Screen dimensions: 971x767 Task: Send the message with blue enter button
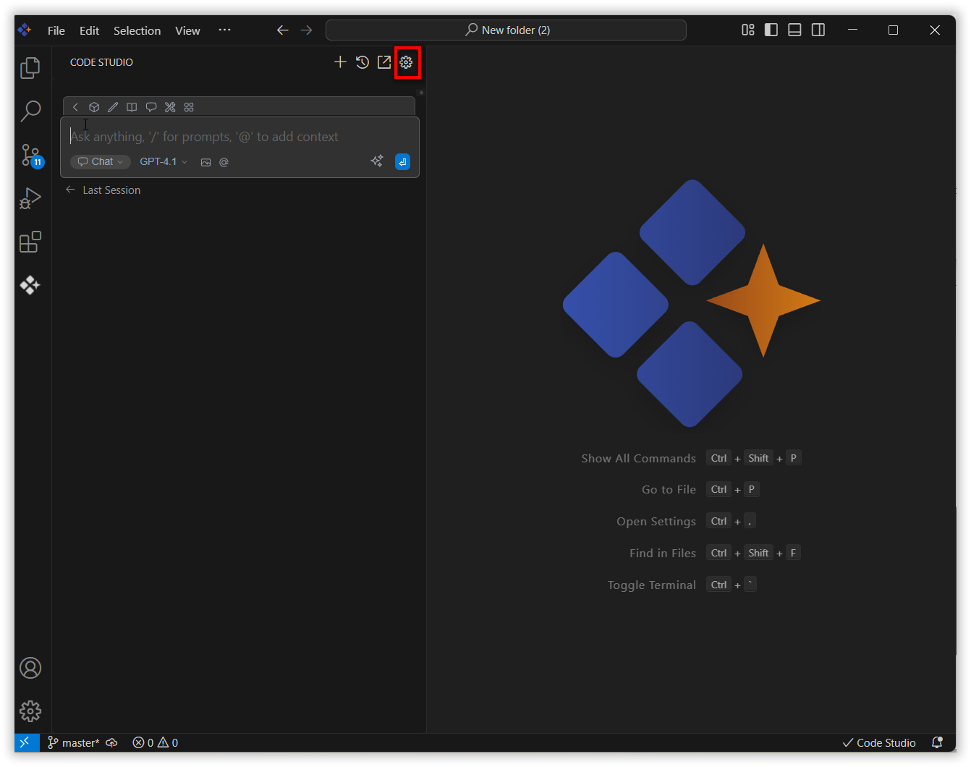tap(403, 162)
